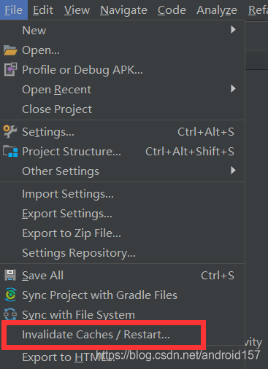Click the Open folder icon
The height and width of the screenshot is (369, 268).
point(10,50)
